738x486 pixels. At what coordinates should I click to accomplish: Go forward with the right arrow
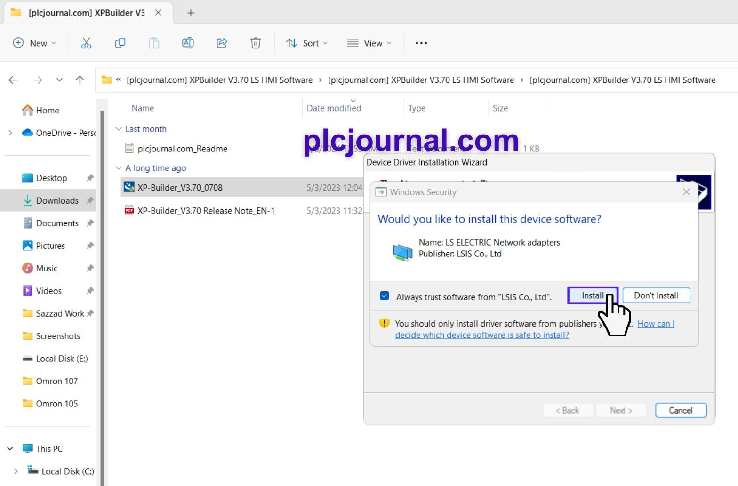[x=38, y=80]
